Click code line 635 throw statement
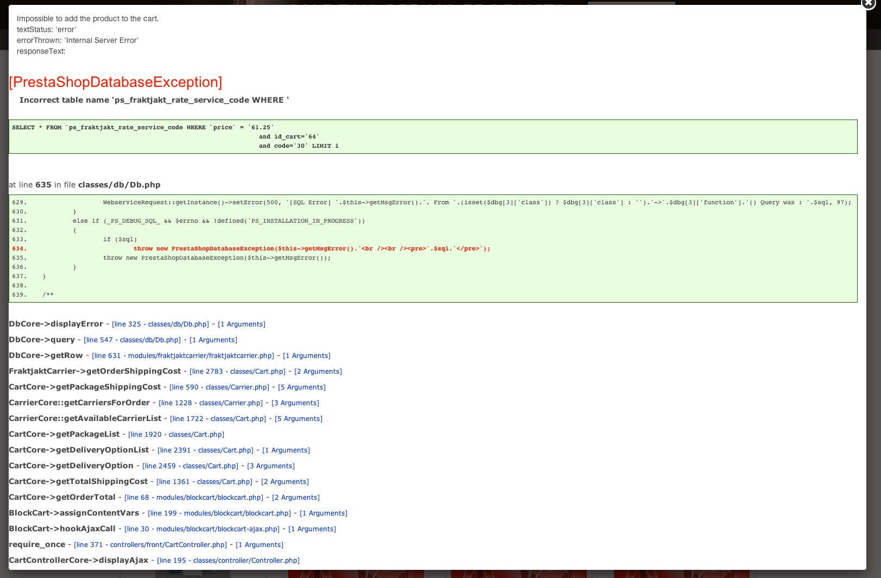The height and width of the screenshot is (578, 881). pyautogui.click(x=217, y=258)
